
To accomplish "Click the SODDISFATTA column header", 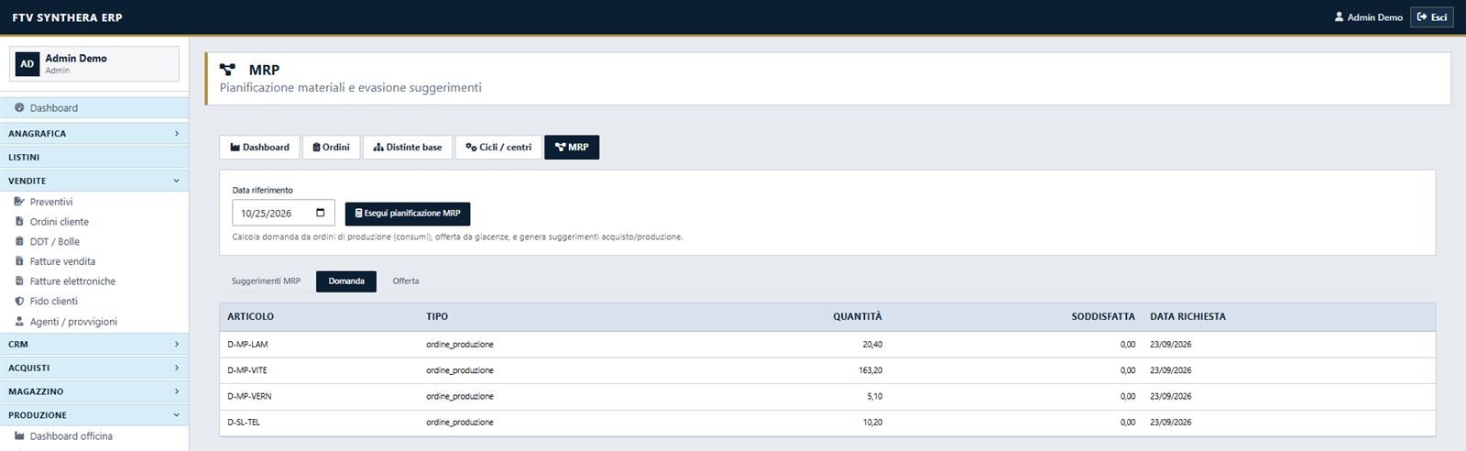I will click(x=1103, y=316).
